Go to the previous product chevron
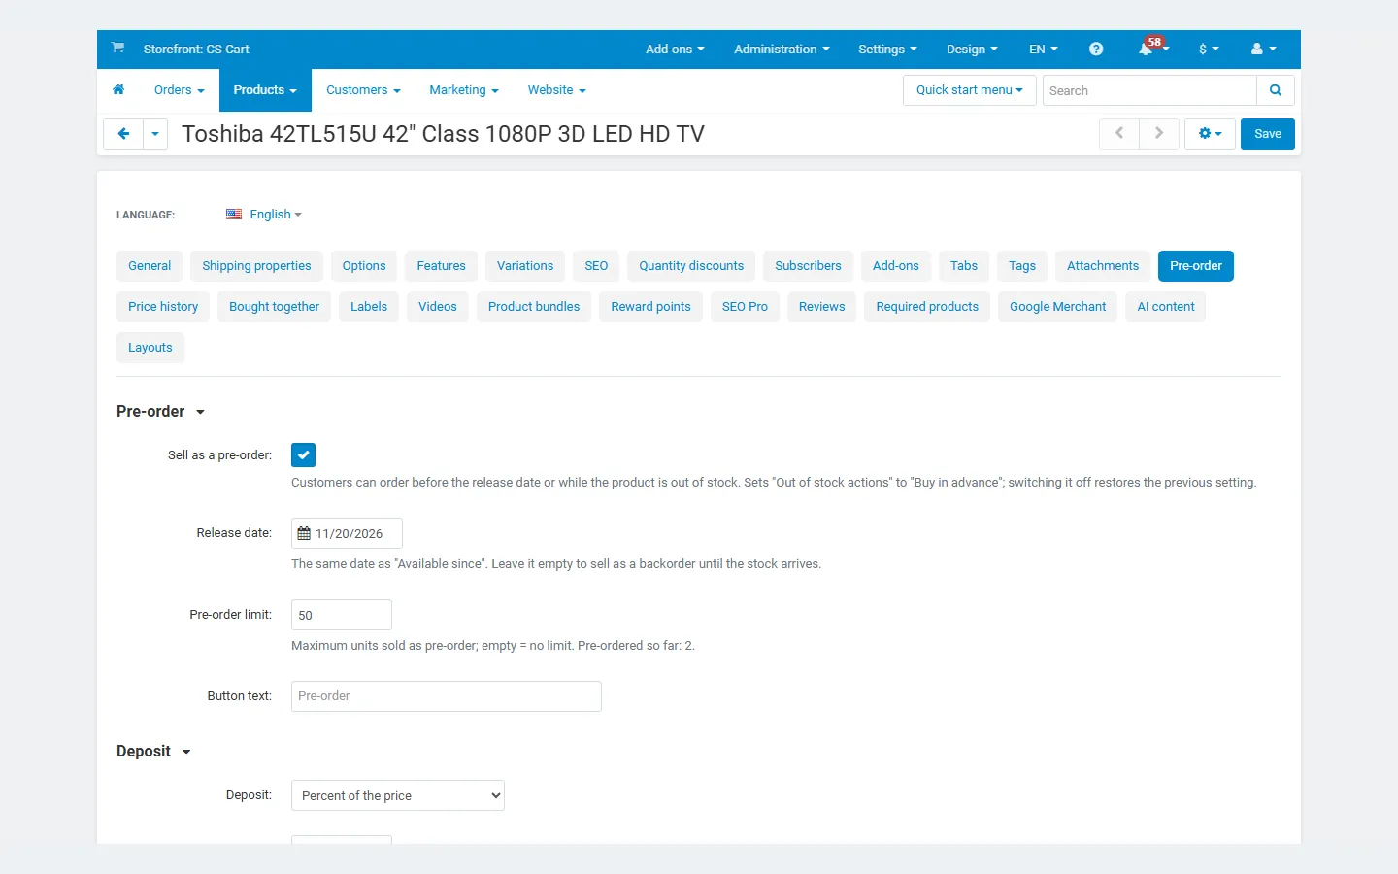The image size is (1398, 874). click(1119, 134)
